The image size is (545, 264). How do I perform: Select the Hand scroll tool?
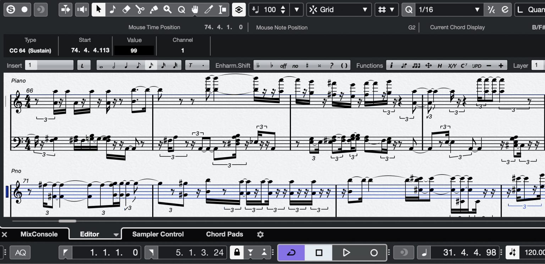click(x=195, y=10)
